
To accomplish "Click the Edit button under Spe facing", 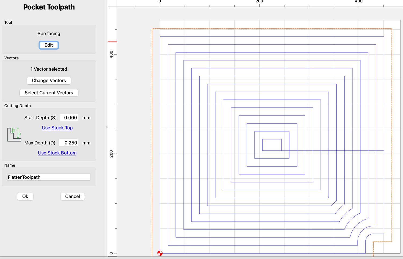I will click(49, 45).
